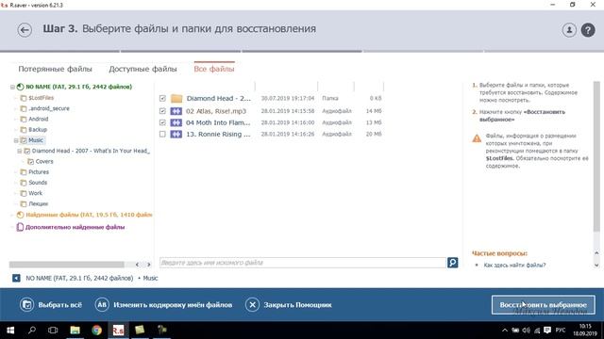Viewport: 604px width, 339px height.
Task: Click Music in the breadcrumb path
Action: [x=151, y=278]
